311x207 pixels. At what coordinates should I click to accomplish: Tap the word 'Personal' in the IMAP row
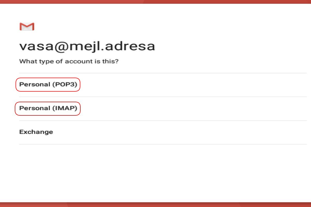coord(35,108)
